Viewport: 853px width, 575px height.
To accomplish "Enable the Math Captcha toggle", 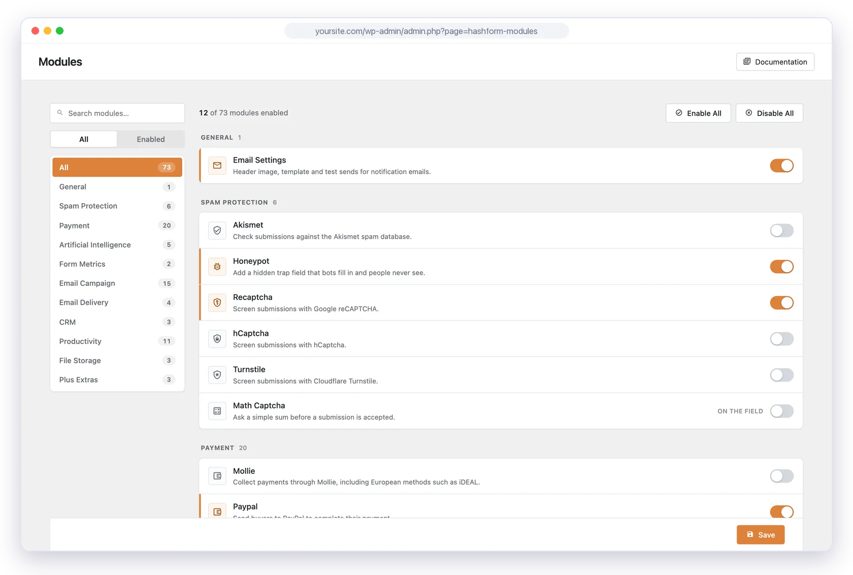I will click(x=781, y=411).
